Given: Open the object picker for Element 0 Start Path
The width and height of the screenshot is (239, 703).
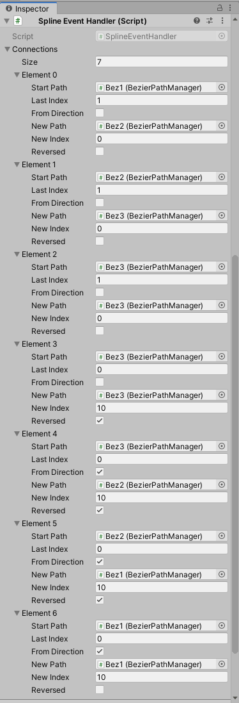Looking at the screenshot, I should pos(222,87).
